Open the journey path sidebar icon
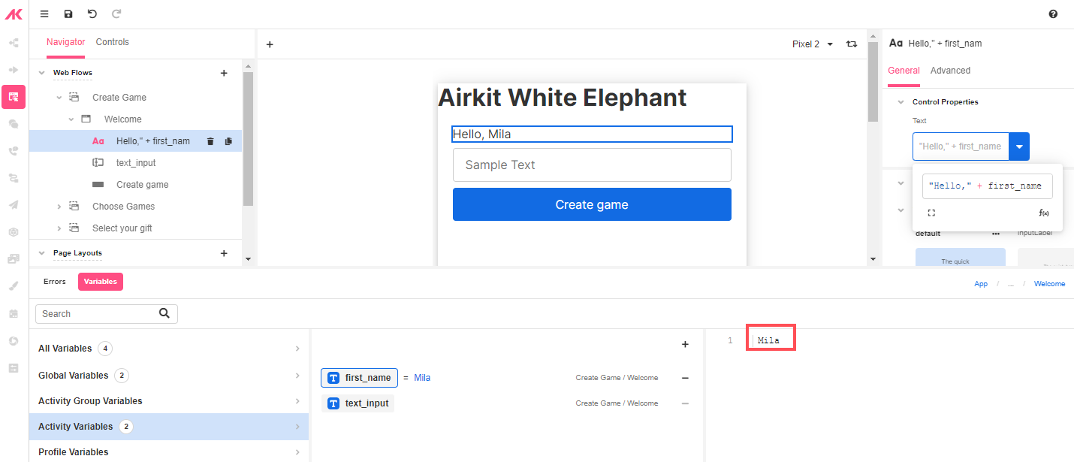This screenshot has height=462, width=1074. click(14, 178)
